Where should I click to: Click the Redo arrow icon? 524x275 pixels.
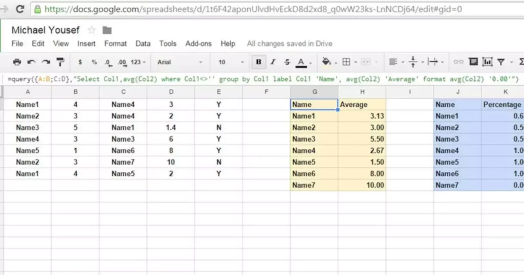46,62
